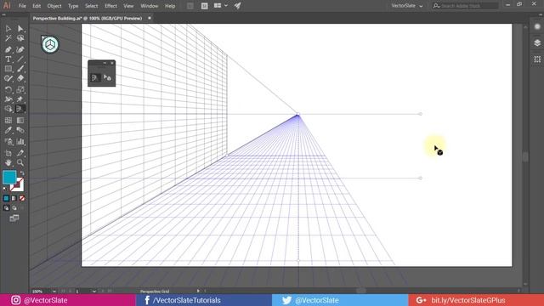Choose the Slice tool
Viewport: 544px width, 306px height.
tap(20, 153)
